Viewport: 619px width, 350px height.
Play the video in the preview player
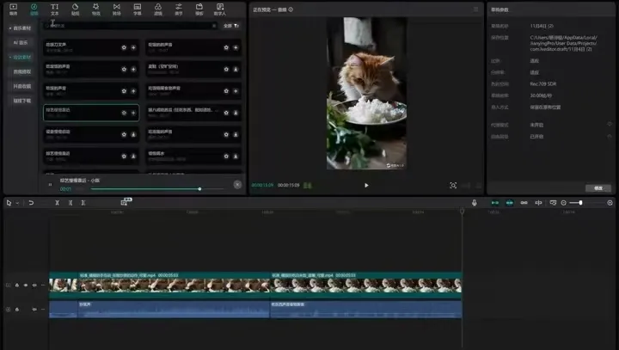[x=366, y=185]
